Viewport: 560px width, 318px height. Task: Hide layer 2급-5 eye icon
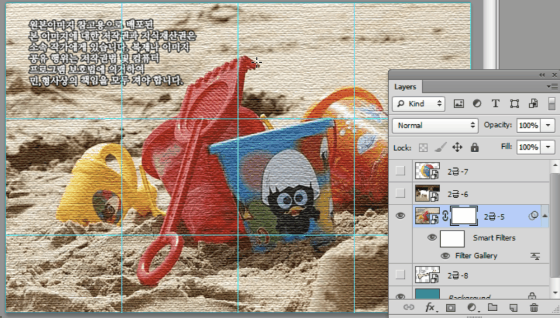pyautogui.click(x=400, y=216)
